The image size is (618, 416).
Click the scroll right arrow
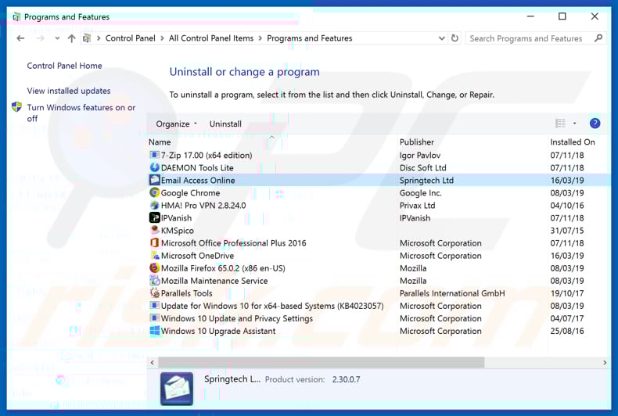[x=605, y=362]
